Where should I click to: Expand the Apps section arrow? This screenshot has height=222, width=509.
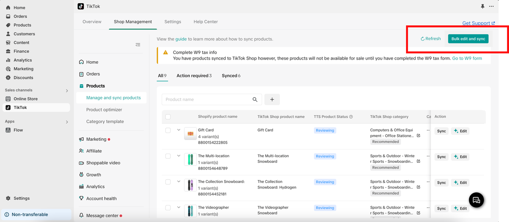(x=67, y=122)
